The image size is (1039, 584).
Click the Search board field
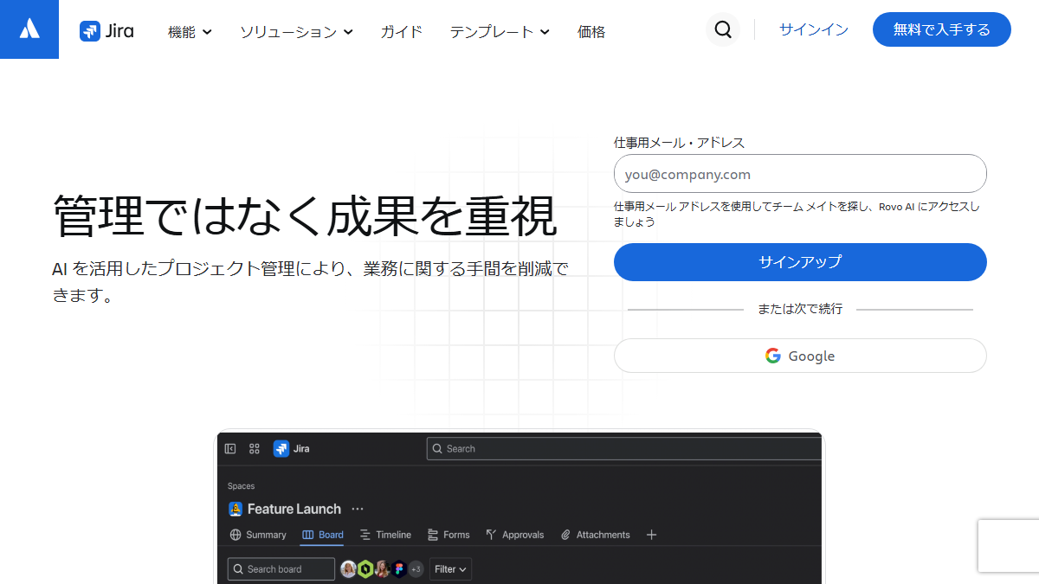[x=281, y=568]
